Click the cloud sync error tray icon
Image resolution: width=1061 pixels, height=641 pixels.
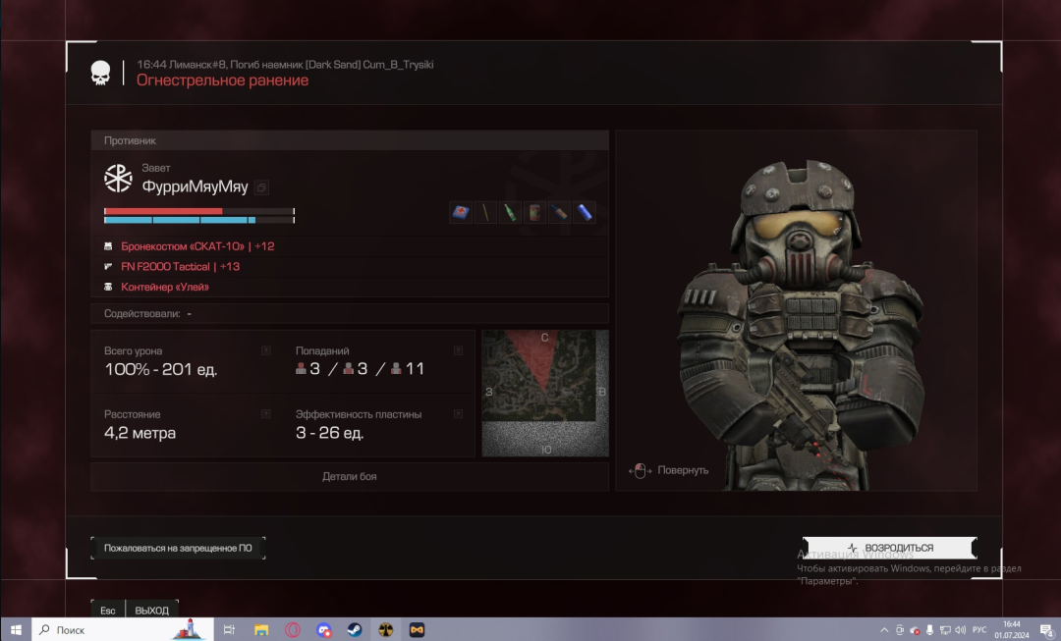915,630
